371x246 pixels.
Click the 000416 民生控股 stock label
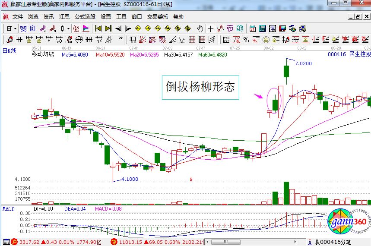click(x=349, y=55)
